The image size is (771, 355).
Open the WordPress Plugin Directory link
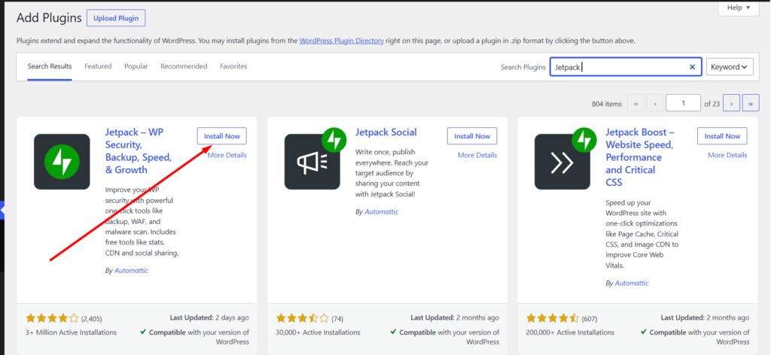click(x=341, y=41)
